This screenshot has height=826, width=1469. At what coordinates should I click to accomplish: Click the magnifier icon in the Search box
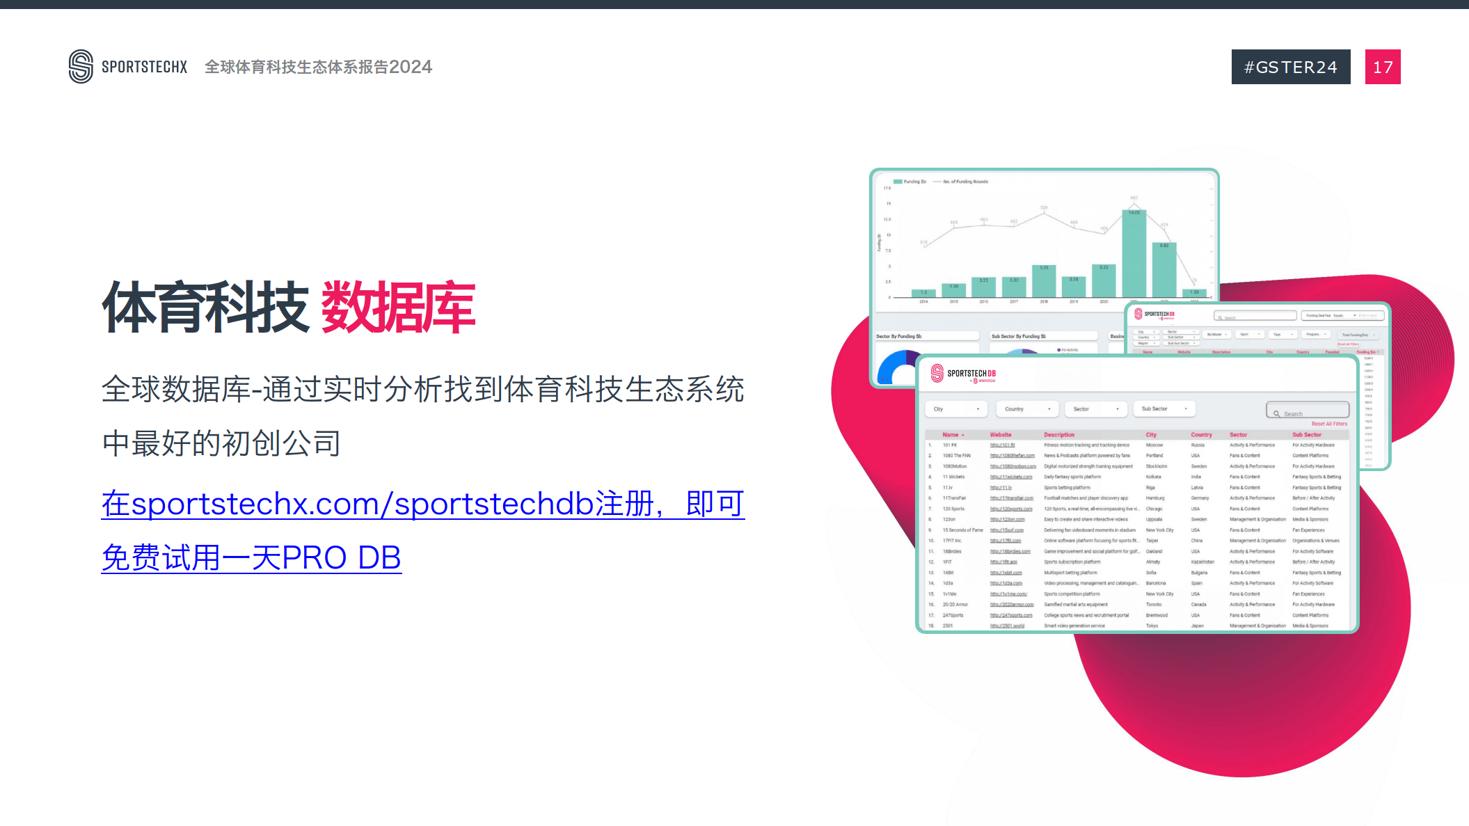click(1276, 414)
